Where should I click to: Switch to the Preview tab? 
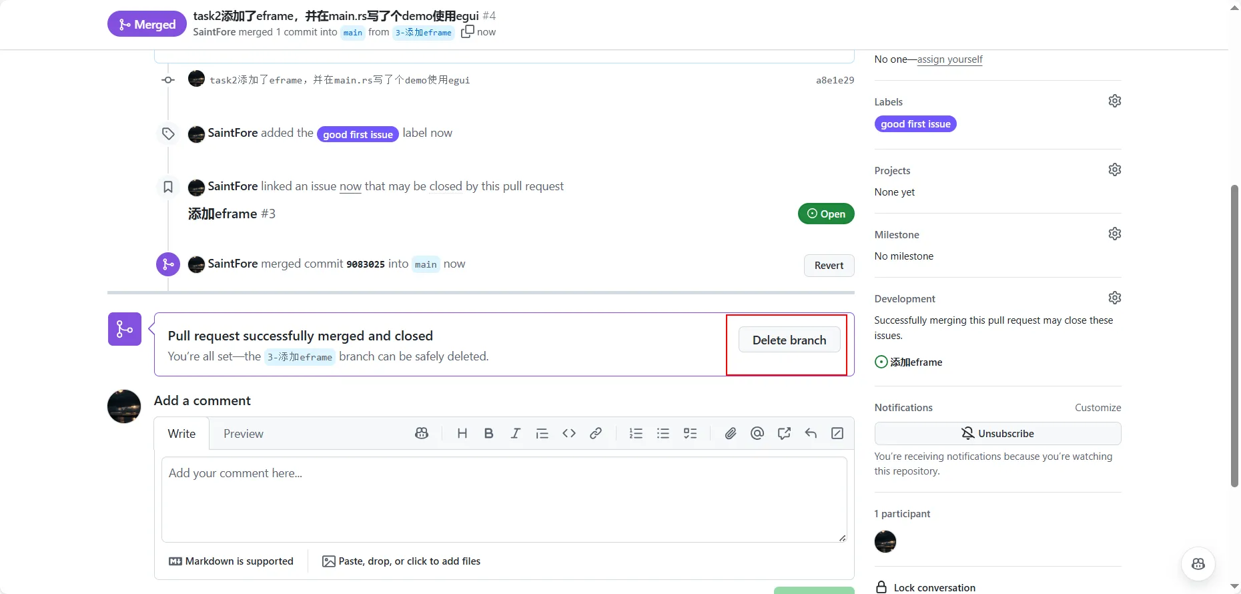point(243,434)
